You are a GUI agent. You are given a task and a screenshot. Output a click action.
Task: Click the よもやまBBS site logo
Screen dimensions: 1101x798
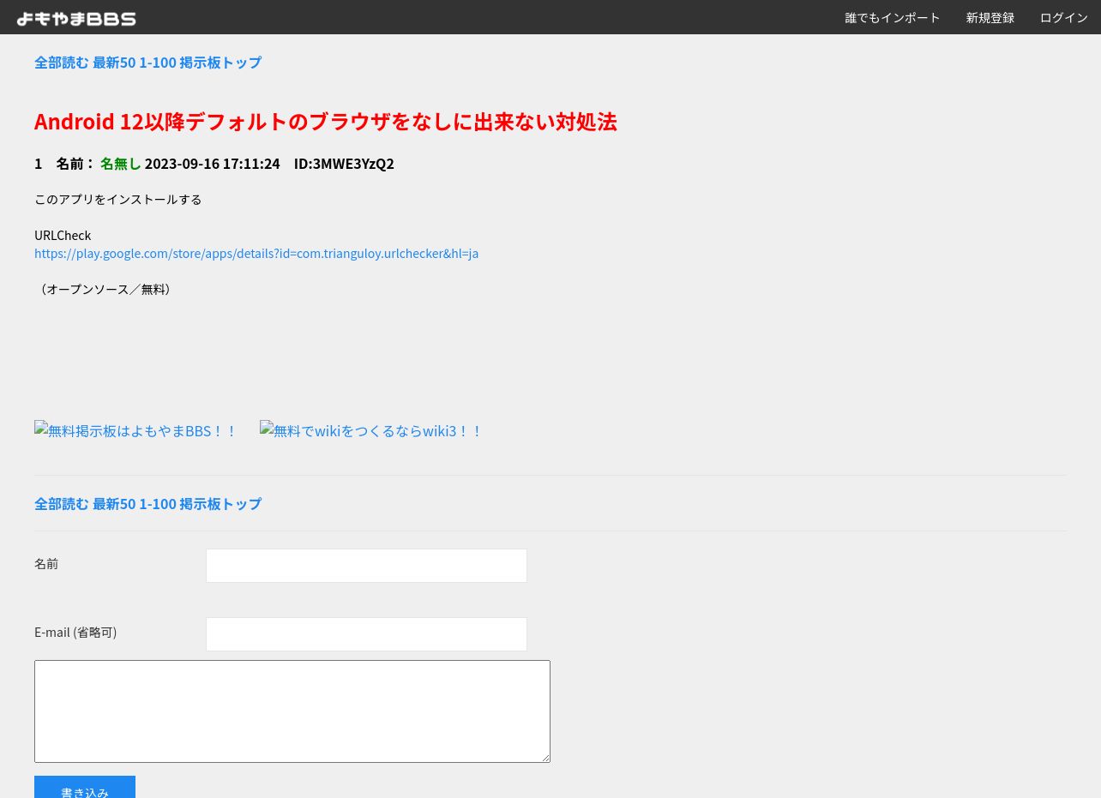click(x=76, y=18)
